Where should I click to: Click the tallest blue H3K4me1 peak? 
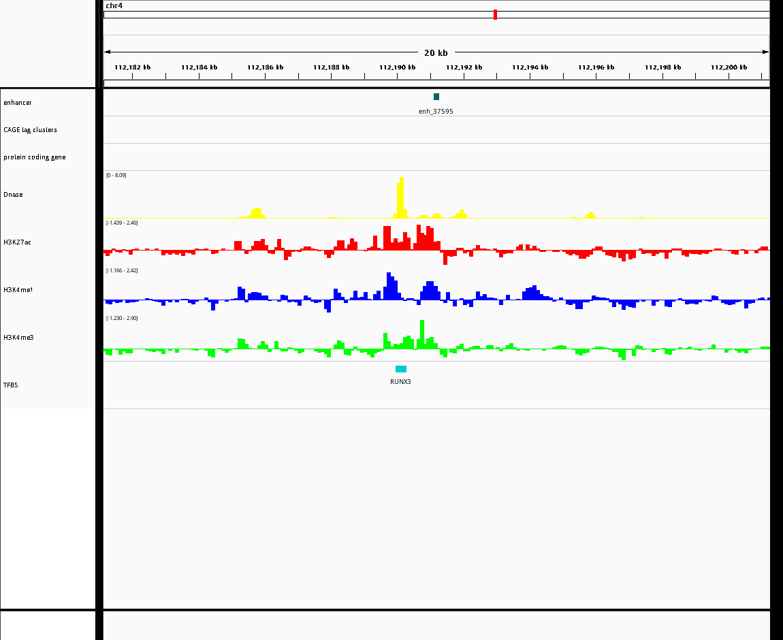(x=391, y=286)
